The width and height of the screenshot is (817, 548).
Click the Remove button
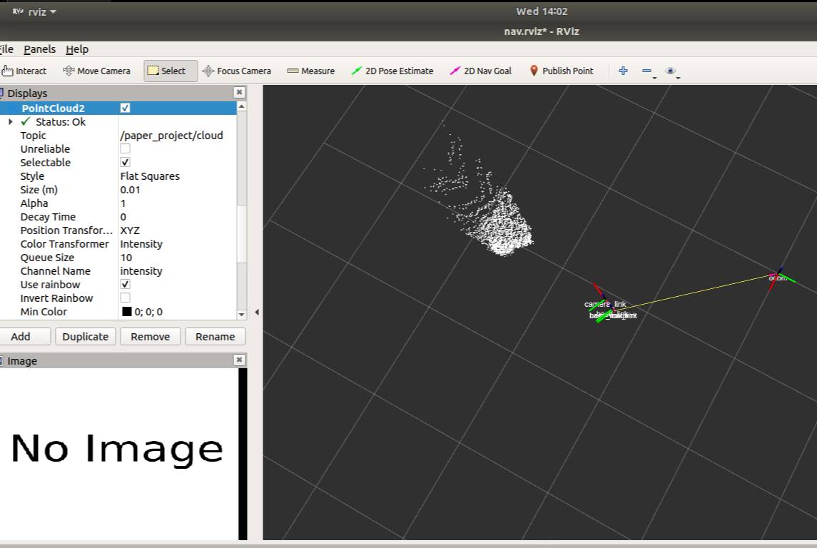[x=150, y=337]
